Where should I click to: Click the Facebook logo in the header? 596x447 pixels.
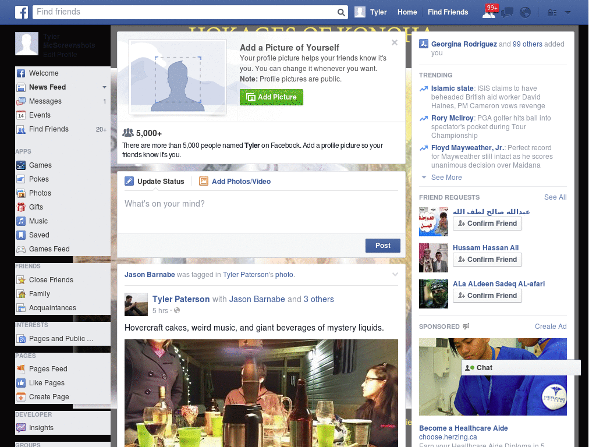tap(22, 12)
